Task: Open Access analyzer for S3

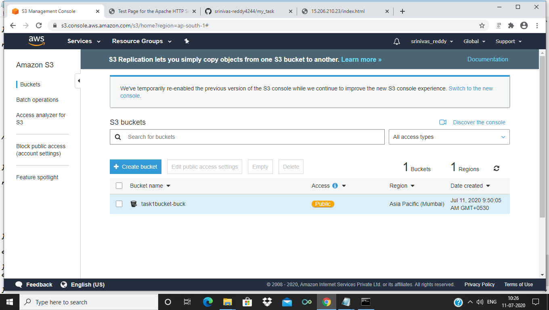Action: coord(41,119)
